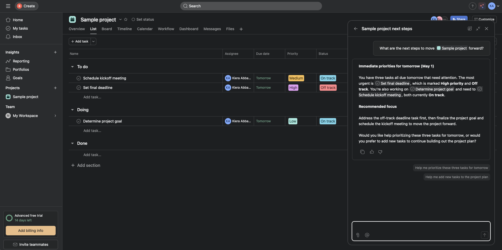This screenshot has width=502, height=250.
Task: Click High priority tag on Set final deadline
Action: pos(293,88)
